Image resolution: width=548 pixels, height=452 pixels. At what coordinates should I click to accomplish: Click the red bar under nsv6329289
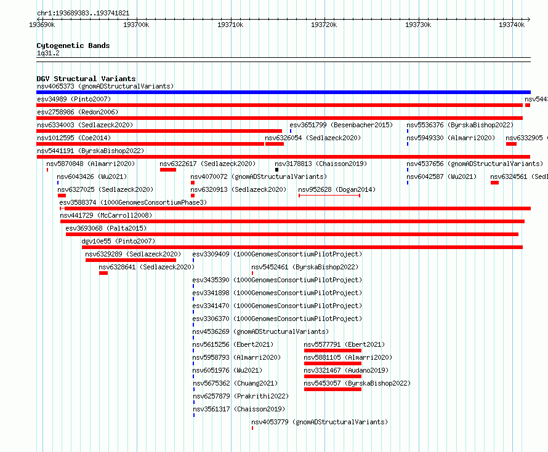tap(131, 260)
